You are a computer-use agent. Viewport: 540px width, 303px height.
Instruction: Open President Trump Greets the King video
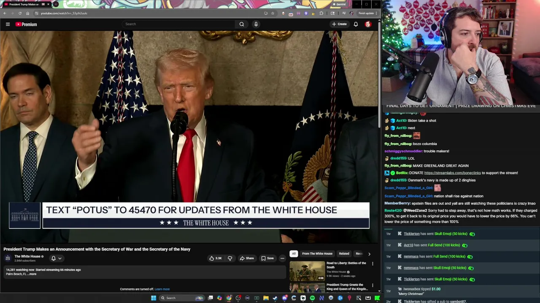tap(347, 287)
